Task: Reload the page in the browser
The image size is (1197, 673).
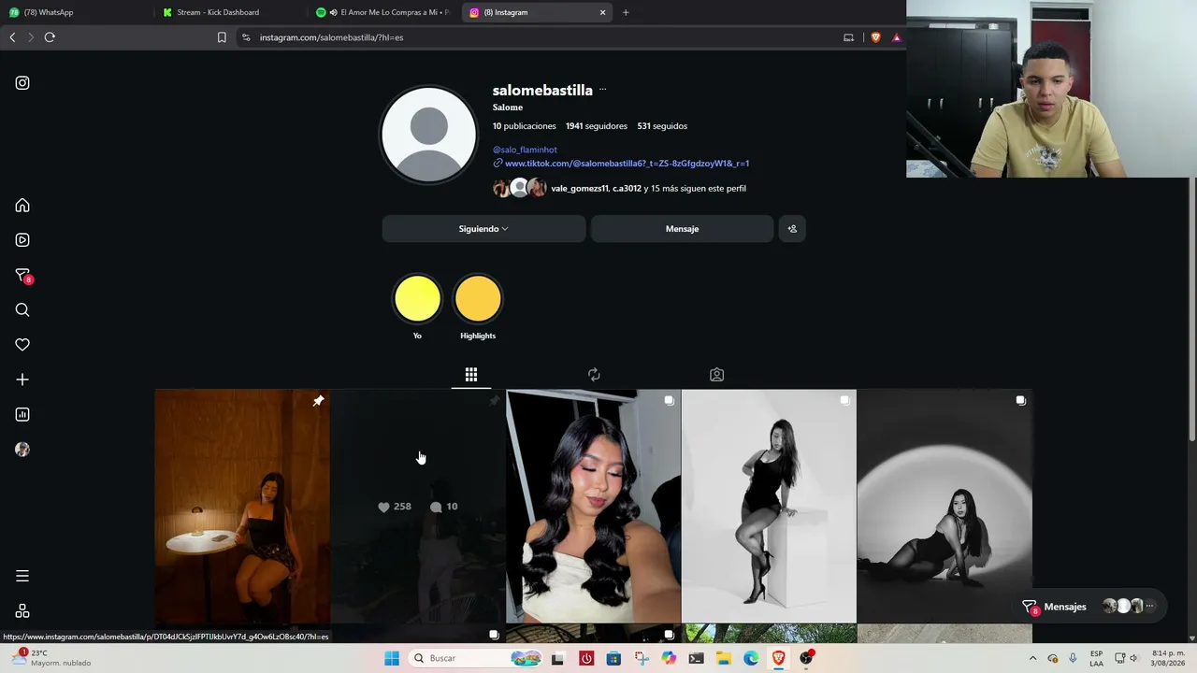Action: [x=50, y=37]
